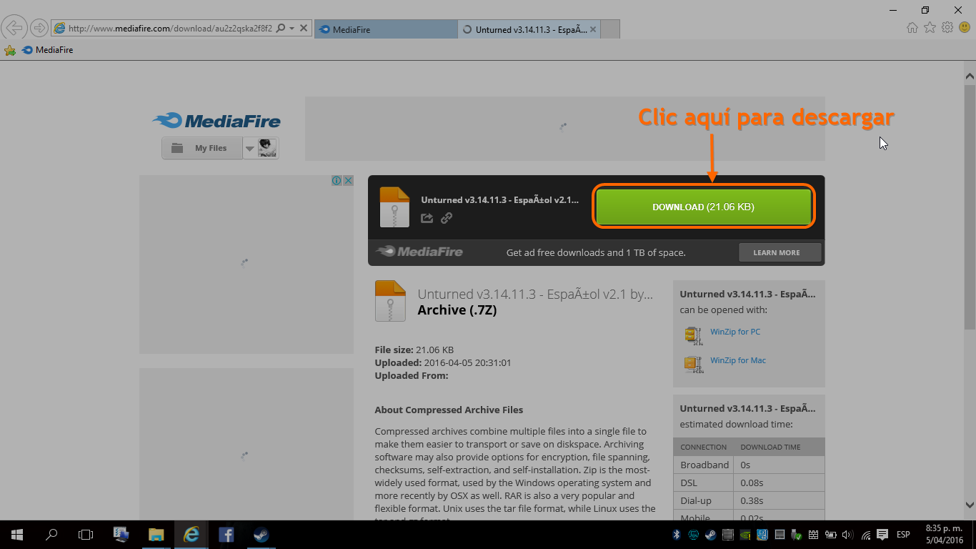Click the File size: 21.06 KB text

tap(414, 350)
